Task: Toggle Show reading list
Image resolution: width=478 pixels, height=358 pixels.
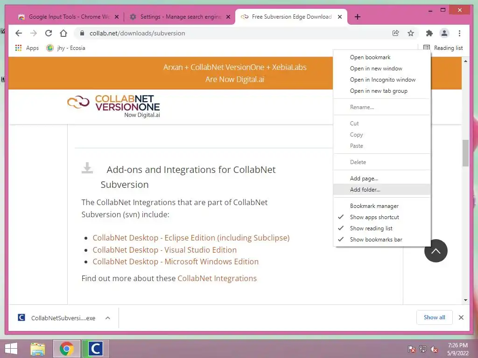Action: coord(382,228)
